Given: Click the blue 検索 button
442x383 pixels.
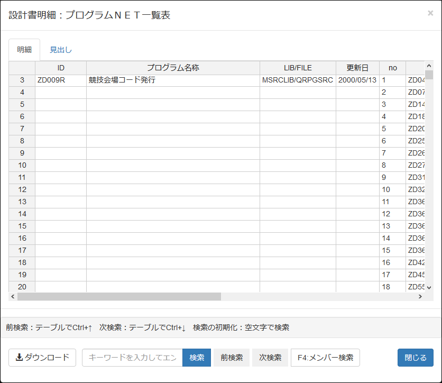Looking at the screenshot, I should pos(197,358).
